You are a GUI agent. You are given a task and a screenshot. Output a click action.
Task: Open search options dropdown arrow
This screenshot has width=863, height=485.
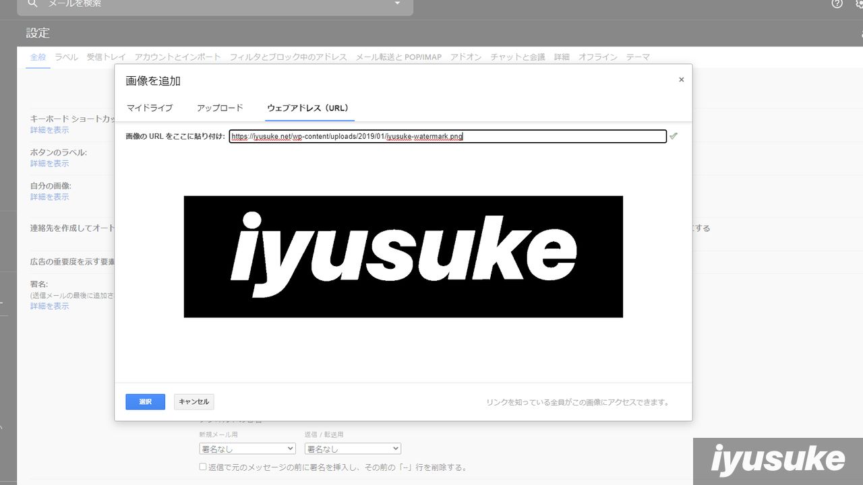tap(397, 3)
